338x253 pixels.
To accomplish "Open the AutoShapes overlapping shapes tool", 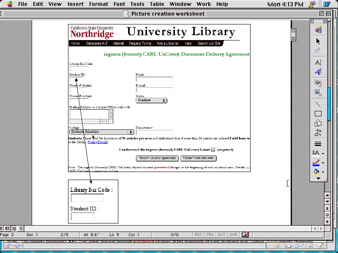I will click(318, 123).
